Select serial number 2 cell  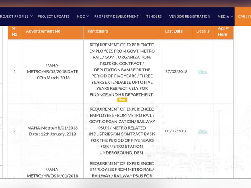[15, 131]
